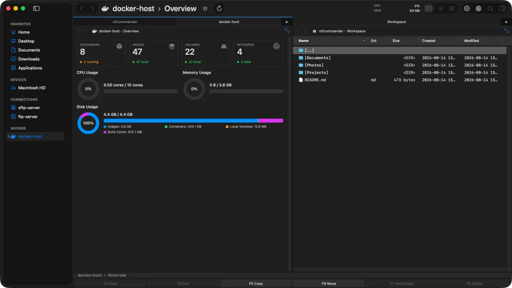
Task: Toggle the right side panel icon
Action: pos(502,9)
